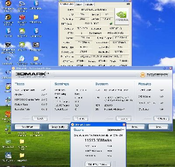Screen dimensions: 175x167
Task: Close the 3DMark Score dialog
Action: click(124, 125)
